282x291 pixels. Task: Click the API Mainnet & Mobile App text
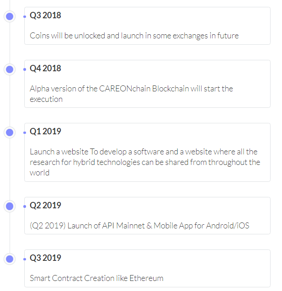coord(139,226)
